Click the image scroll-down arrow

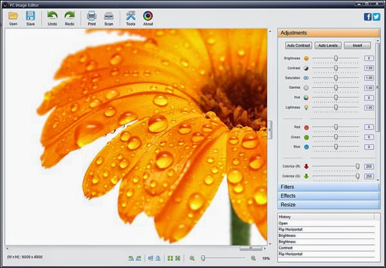(270, 244)
